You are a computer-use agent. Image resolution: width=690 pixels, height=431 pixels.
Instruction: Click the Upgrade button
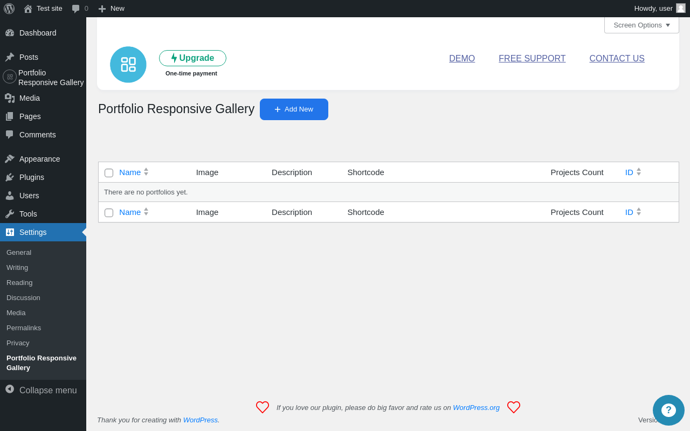click(192, 58)
